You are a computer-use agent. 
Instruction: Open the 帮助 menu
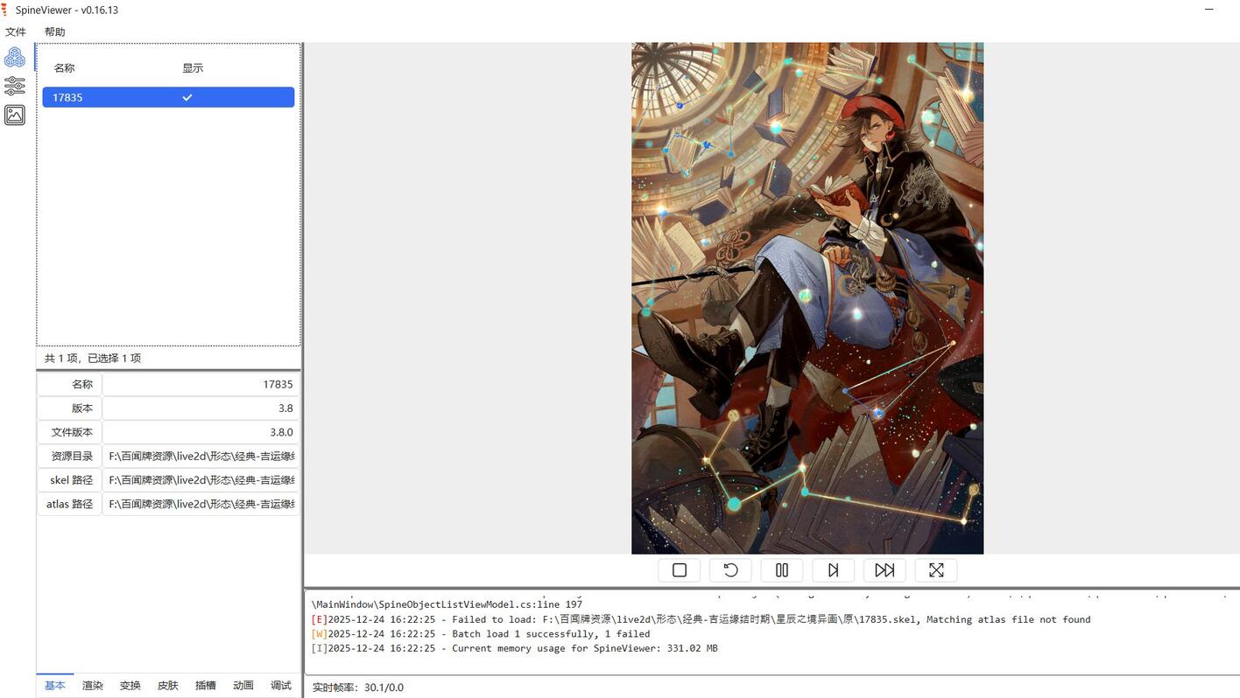coord(55,31)
